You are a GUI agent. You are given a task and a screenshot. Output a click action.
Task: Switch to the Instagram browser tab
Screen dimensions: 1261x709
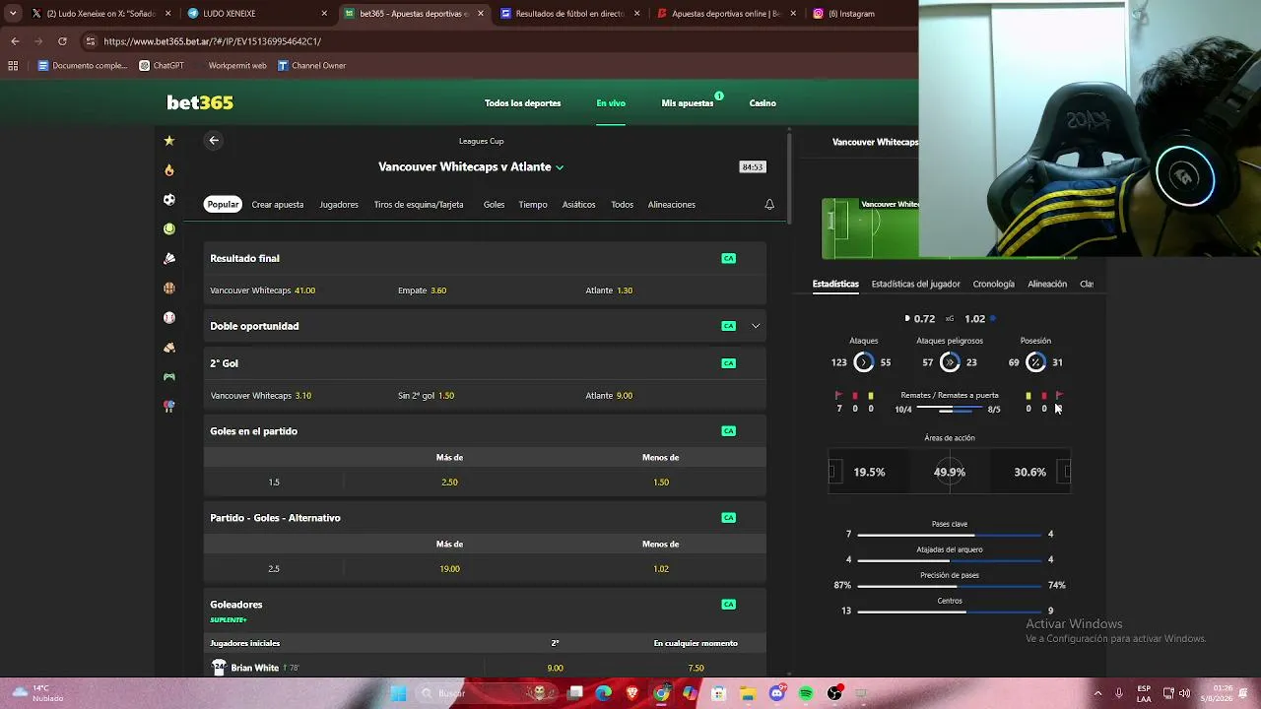click(x=858, y=14)
